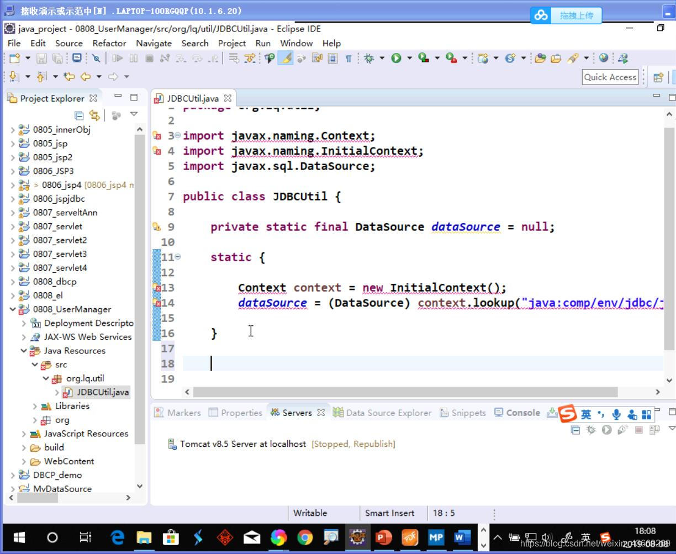Open the Windows Start menu
Screen dimensions: 676x554
point(19,537)
